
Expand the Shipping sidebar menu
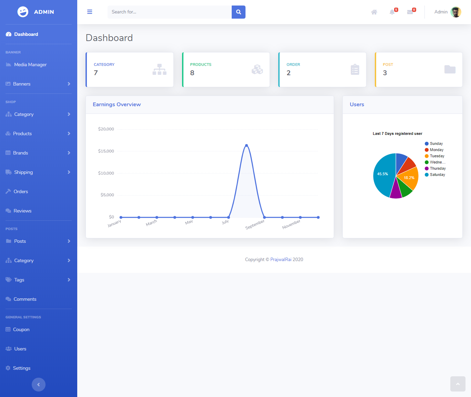(x=23, y=172)
